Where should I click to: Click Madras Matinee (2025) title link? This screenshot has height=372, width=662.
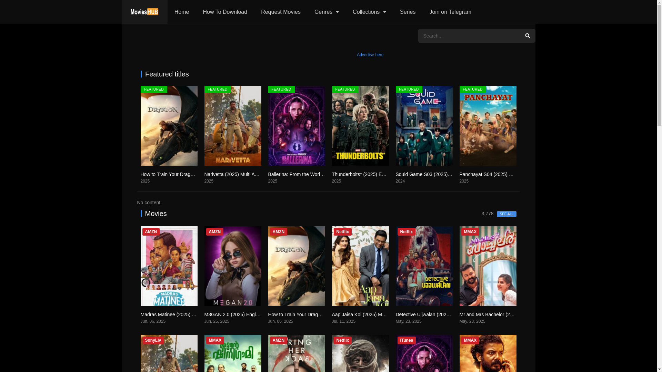coord(169,314)
